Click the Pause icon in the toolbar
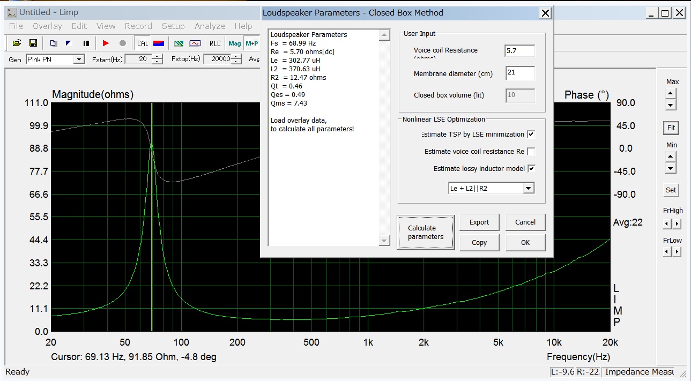Image resolution: width=691 pixels, height=381 pixels. pyautogui.click(x=86, y=43)
